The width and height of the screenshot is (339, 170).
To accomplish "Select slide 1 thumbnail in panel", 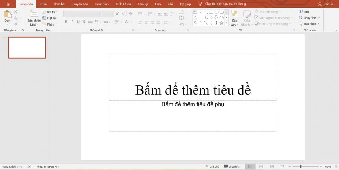I will (27, 48).
